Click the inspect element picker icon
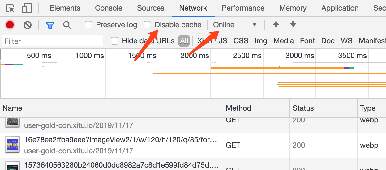The width and height of the screenshot is (386, 170). coord(11,8)
